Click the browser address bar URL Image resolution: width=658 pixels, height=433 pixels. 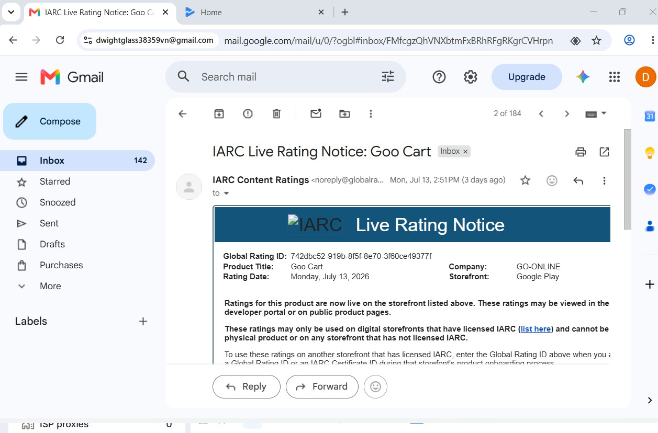[388, 40]
